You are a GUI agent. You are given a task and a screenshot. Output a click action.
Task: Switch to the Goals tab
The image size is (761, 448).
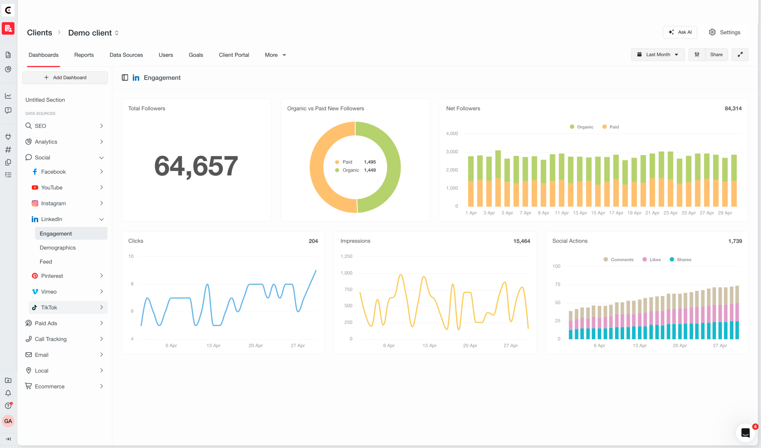click(196, 55)
